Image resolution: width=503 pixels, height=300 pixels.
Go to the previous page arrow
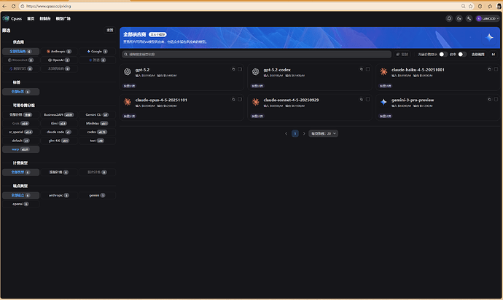point(286,134)
